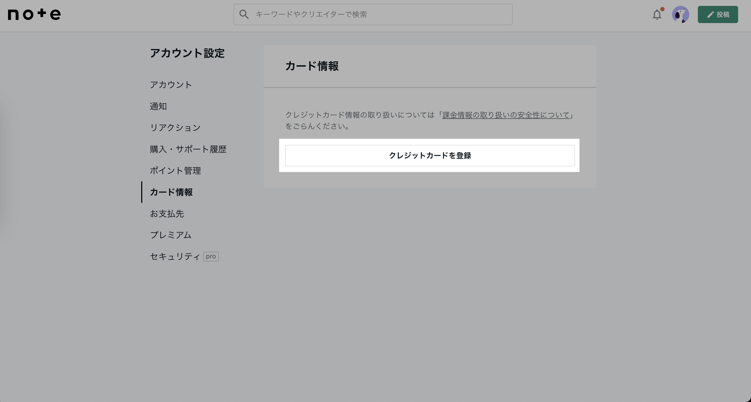Viewport: 751px width, 402px height.
Task: Click クレジットカードを登録 button
Action: (x=430, y=156)
